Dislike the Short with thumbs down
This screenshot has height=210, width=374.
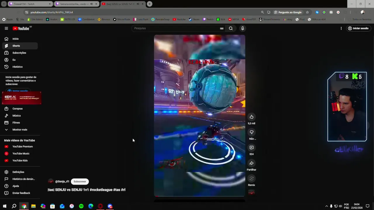251,132
